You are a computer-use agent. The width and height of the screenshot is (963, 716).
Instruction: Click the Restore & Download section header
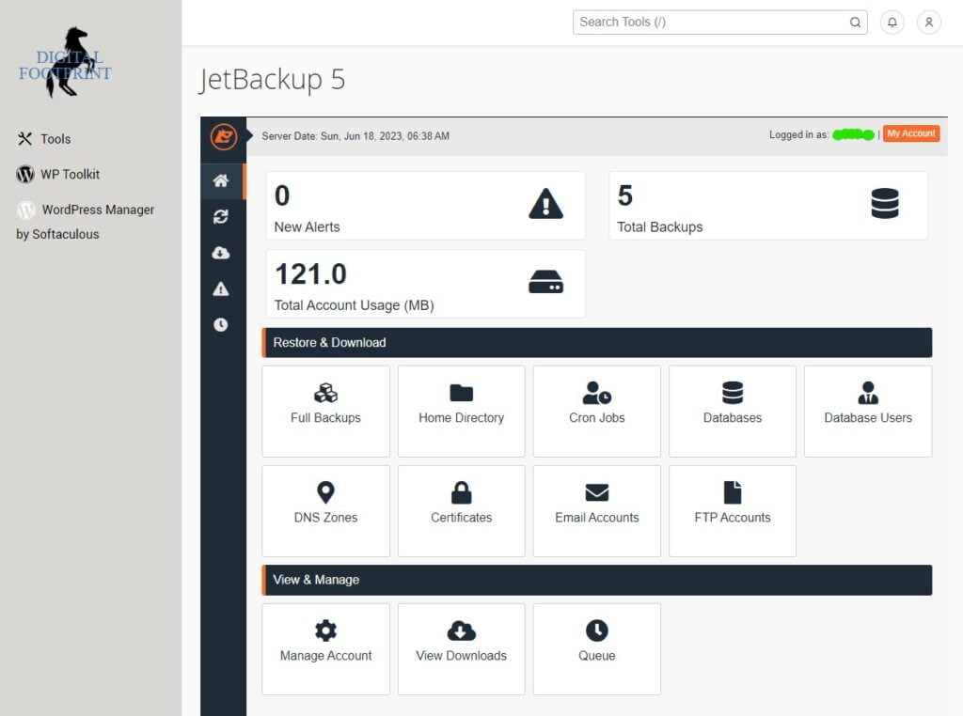597,342
